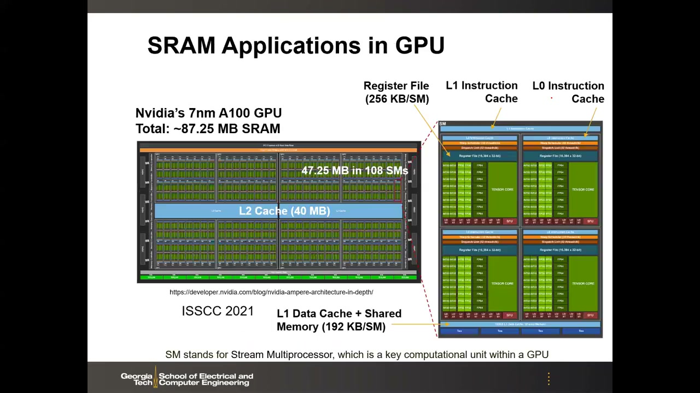This screenshot has width=700, height=393.
Task: Click the Georgia Tech ECE logo
Action: 187,378
